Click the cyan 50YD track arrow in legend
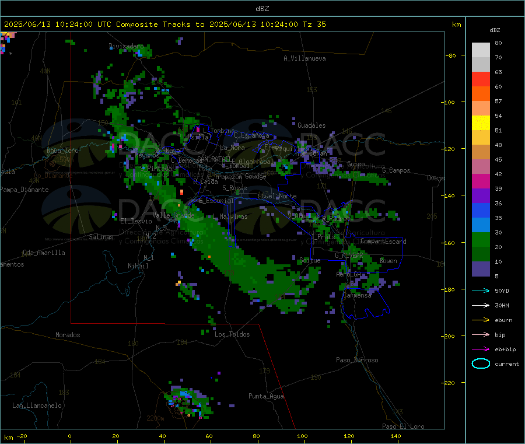 pos(481,291)
